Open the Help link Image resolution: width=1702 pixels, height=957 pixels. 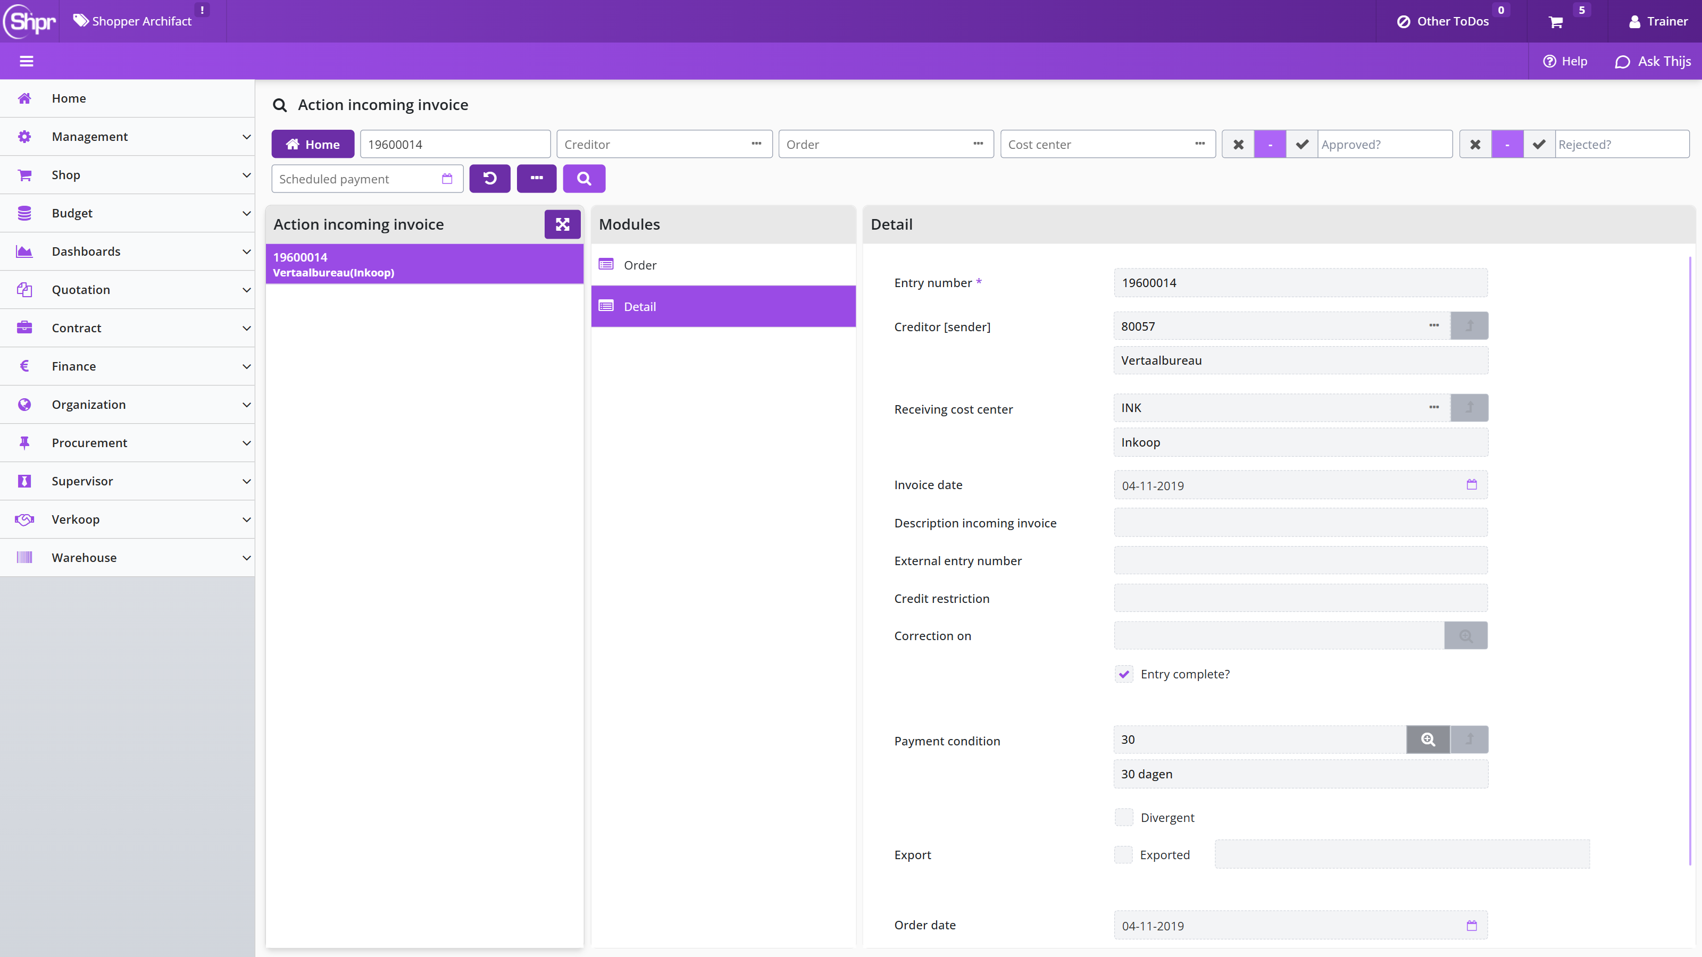[1565, 62]
